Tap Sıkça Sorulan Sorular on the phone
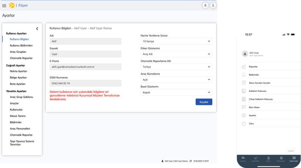 (x=259, y=83)
